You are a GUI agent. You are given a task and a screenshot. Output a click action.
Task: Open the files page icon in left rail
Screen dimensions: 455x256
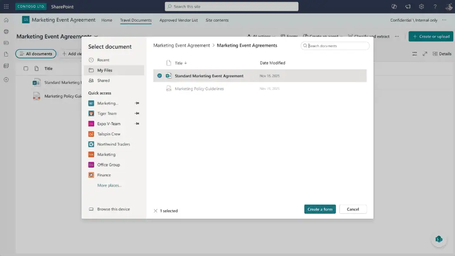[6, 54]
